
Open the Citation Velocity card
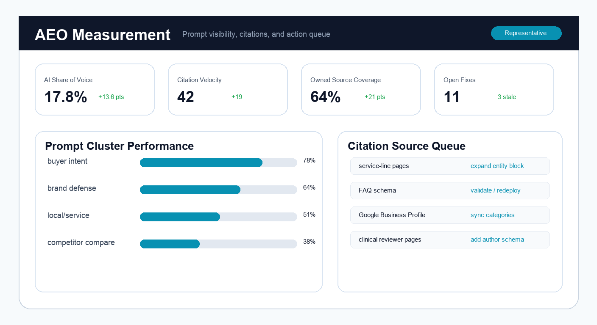click(228, 89)
